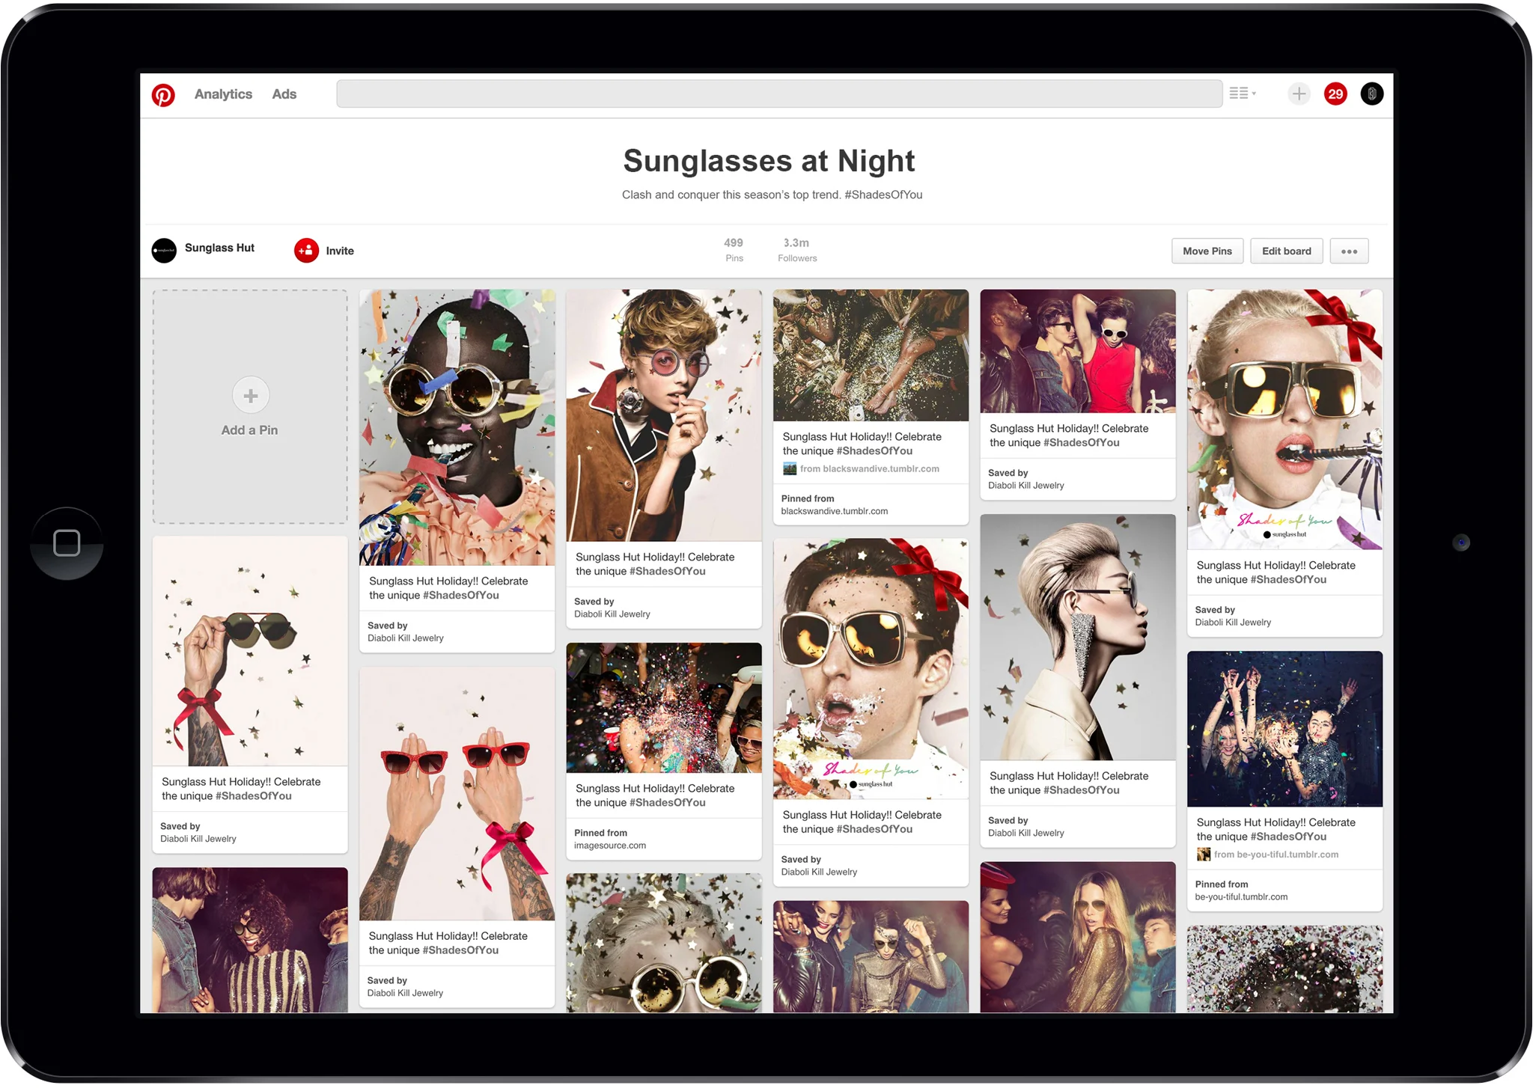
Task: Click the favicon by be-you-tiful.tumblr.com
Action: (1203, 855)
